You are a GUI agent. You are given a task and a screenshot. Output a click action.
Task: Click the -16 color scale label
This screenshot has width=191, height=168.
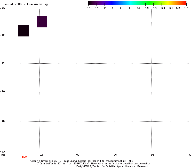(x=88, y=8)
